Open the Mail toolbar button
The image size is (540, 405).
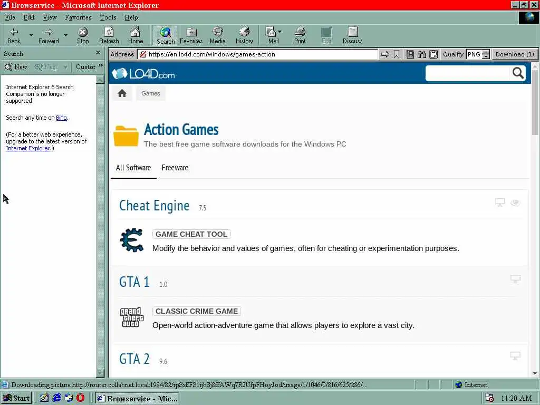274,35
